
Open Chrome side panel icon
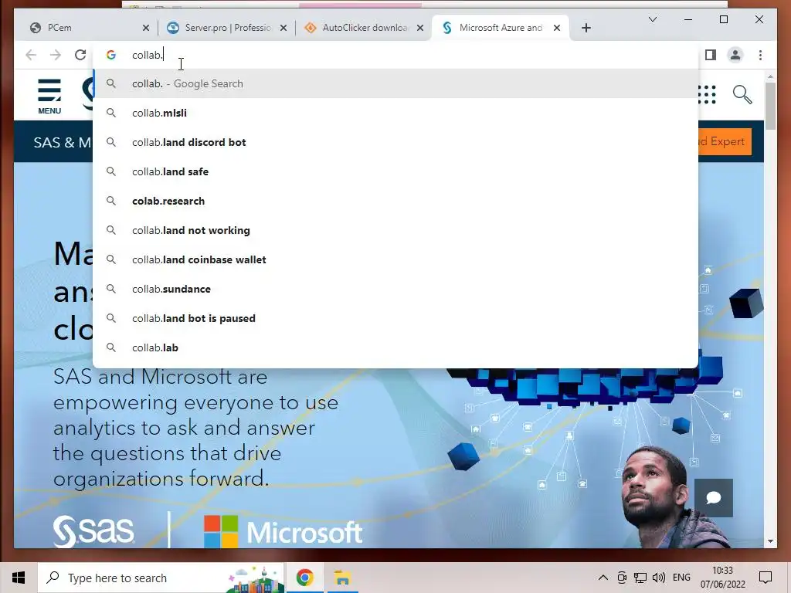pos(711,55)
